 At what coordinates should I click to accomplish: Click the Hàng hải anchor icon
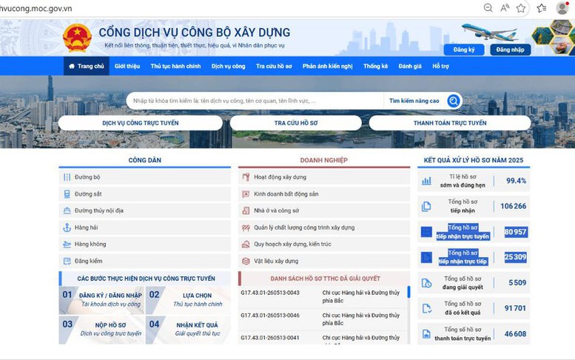67,227
